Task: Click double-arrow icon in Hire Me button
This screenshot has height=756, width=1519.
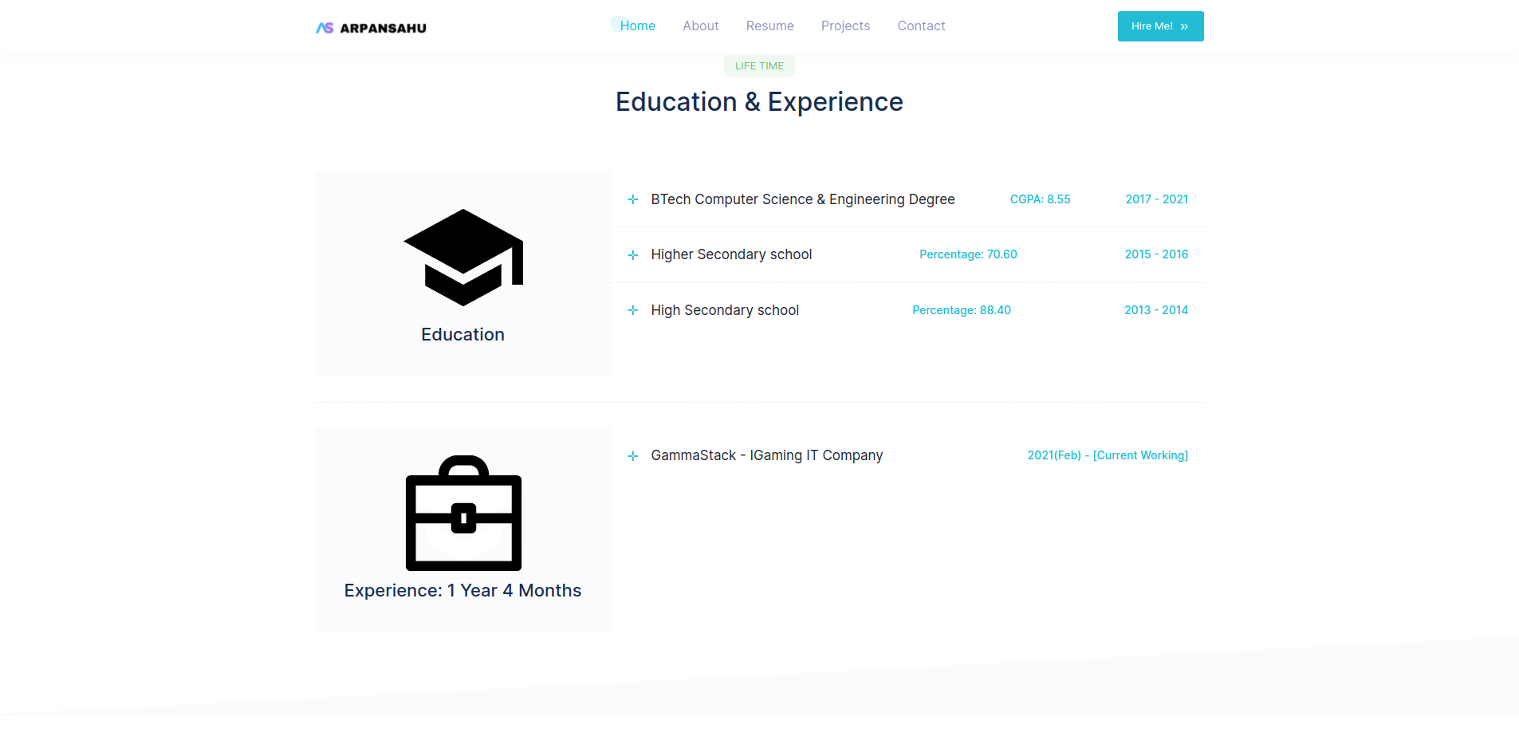Action: click(x=1184, y=27)
